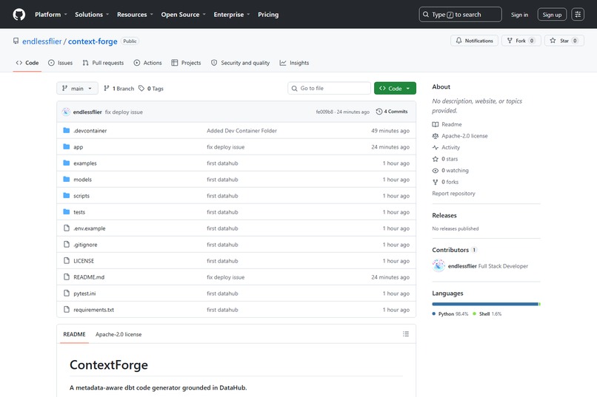Open the .env.example file
The height and width of the screenshot is (397, 597).
click(90, 228)
